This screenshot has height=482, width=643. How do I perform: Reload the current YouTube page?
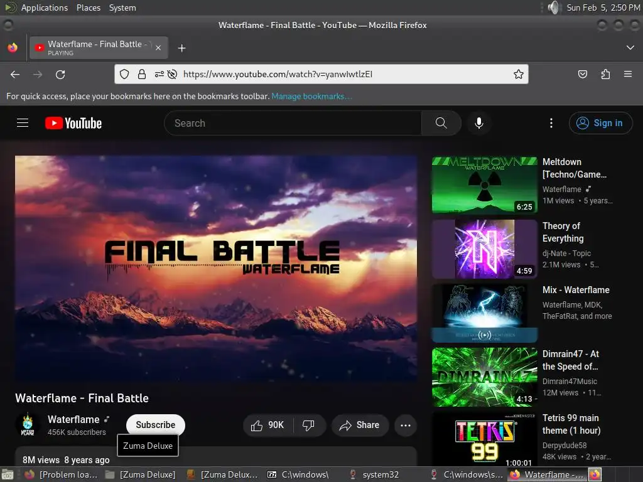(60, 74)
